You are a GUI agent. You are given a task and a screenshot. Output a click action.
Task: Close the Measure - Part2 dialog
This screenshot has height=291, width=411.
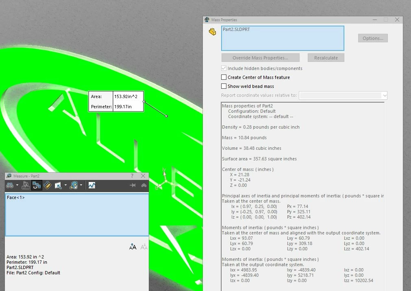[143, 176]
